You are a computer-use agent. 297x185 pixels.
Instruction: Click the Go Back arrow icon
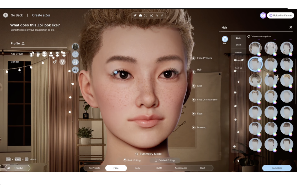click(x=6, y=15)
